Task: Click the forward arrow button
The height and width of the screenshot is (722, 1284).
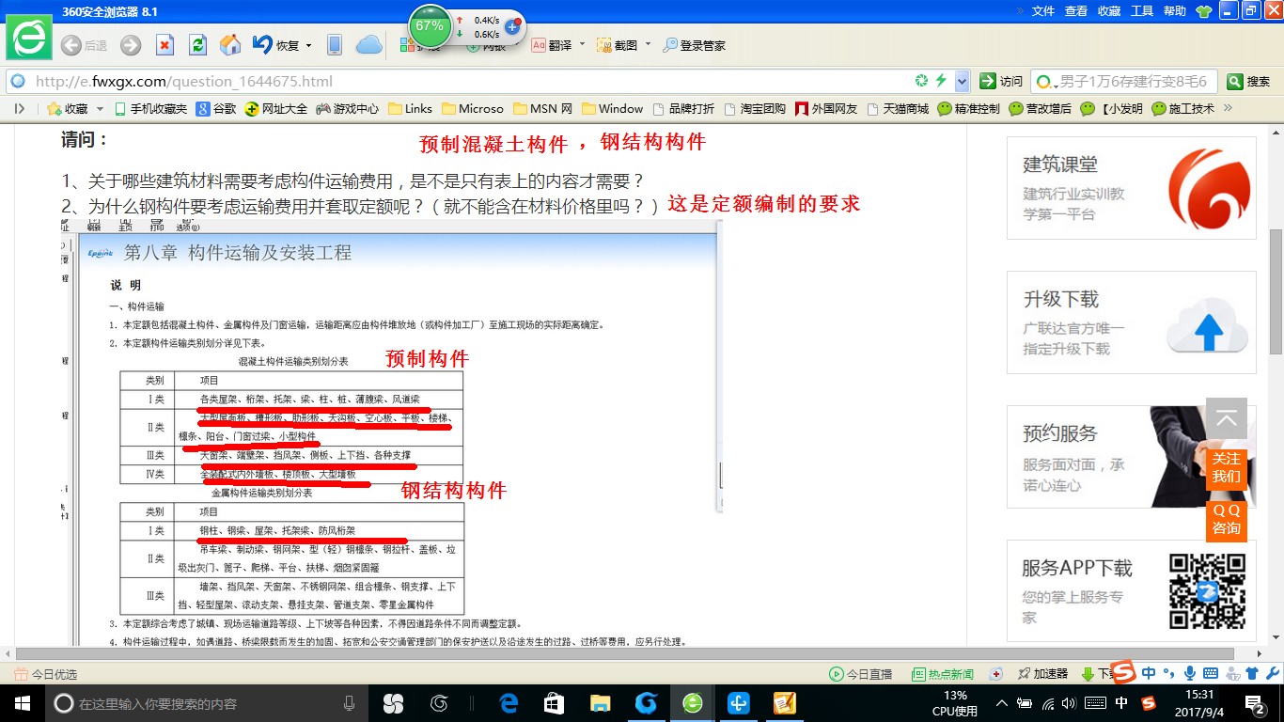Action: 131,45
